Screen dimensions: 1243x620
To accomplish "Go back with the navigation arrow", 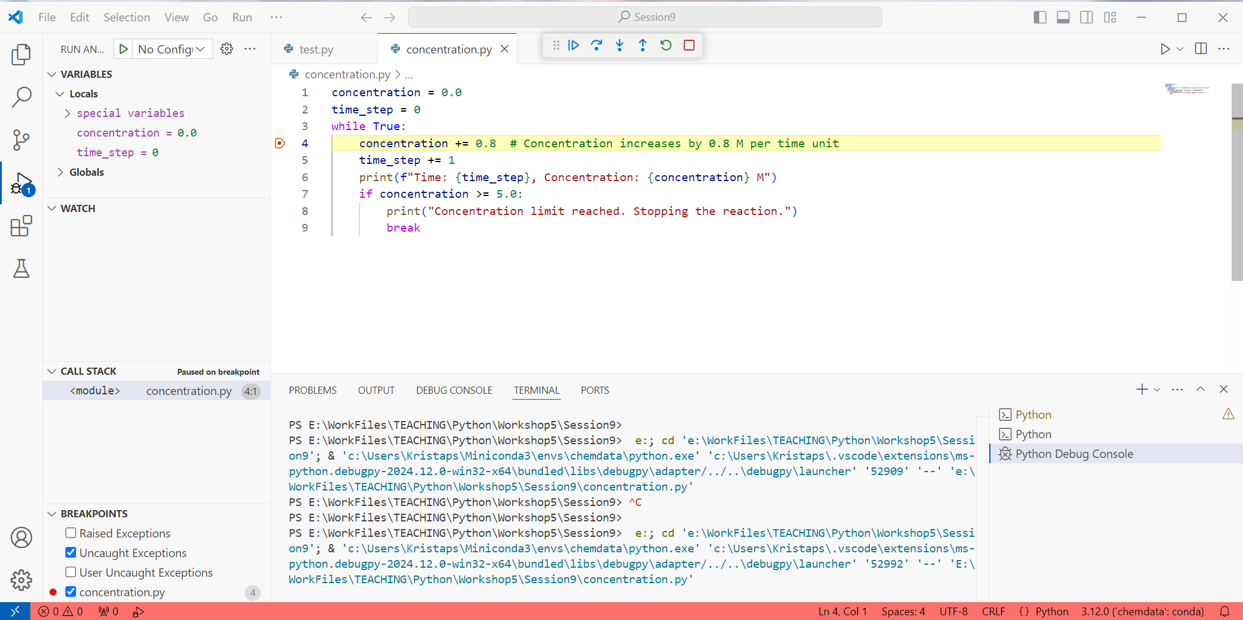I will click(x=367, y=17).
